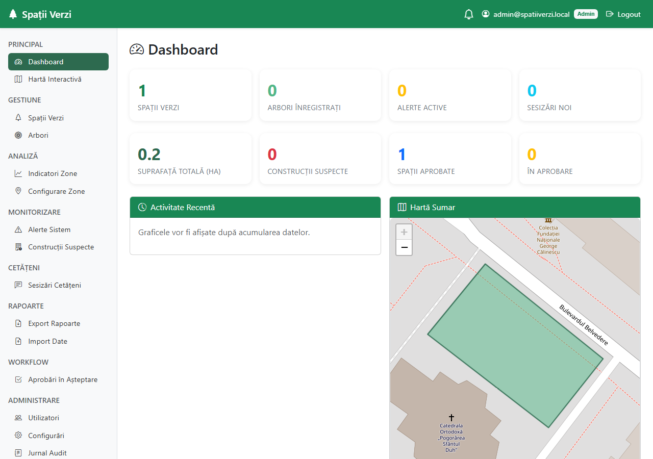
Task: Click the Sesizări Noi stat card
Action: (580, 95)
